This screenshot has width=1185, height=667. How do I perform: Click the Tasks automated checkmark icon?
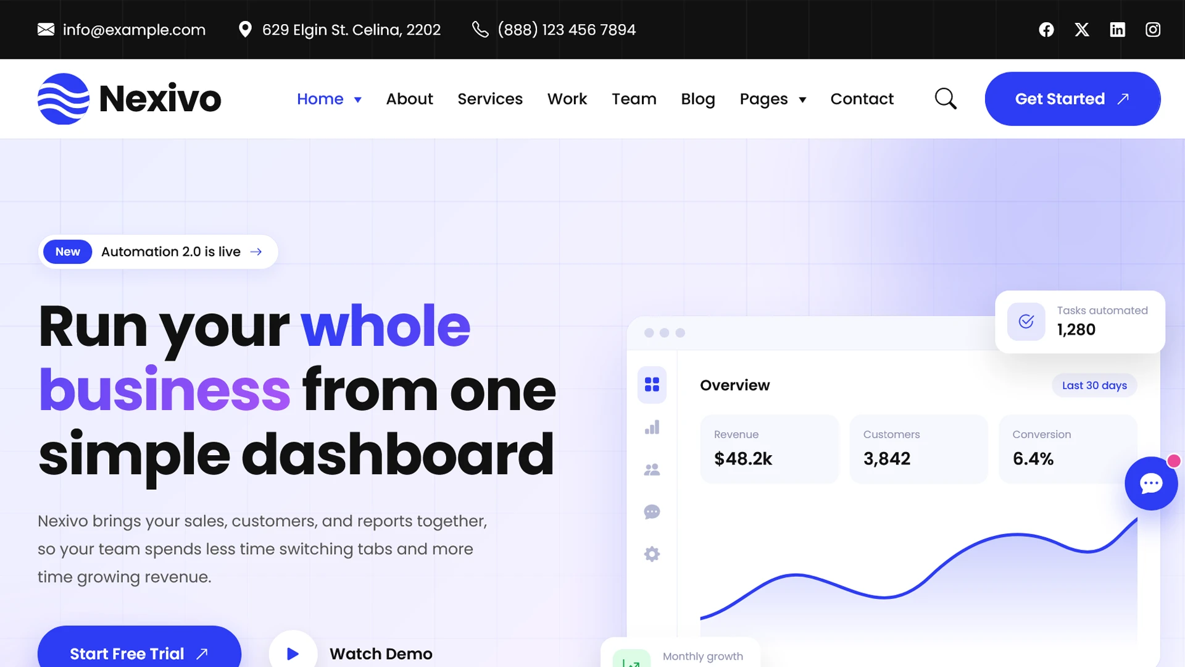point(1026,321)
